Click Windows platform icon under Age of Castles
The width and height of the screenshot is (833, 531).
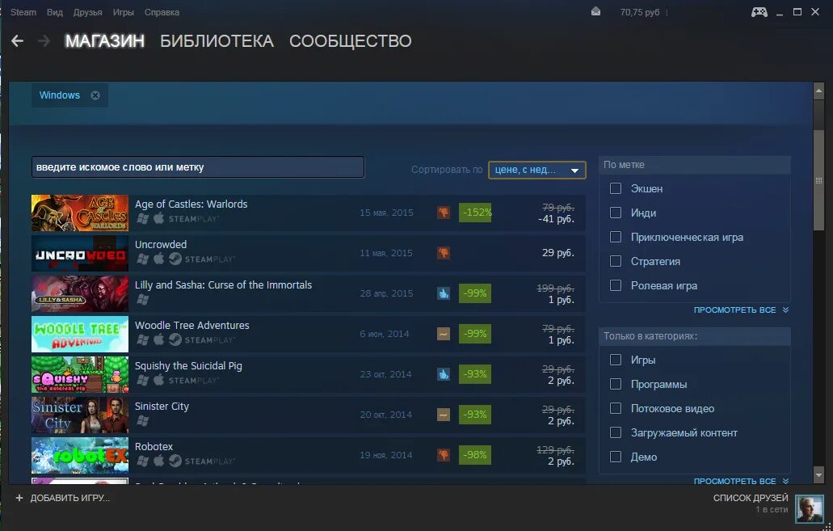(142, 218)
